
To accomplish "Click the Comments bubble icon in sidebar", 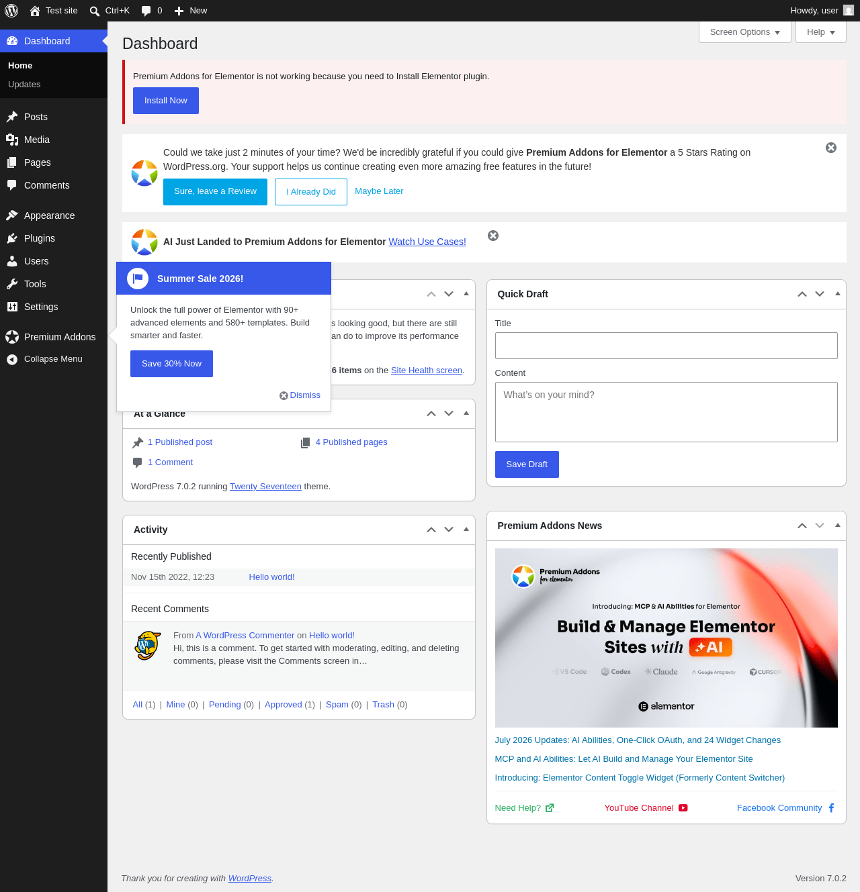I will [12, 185].
